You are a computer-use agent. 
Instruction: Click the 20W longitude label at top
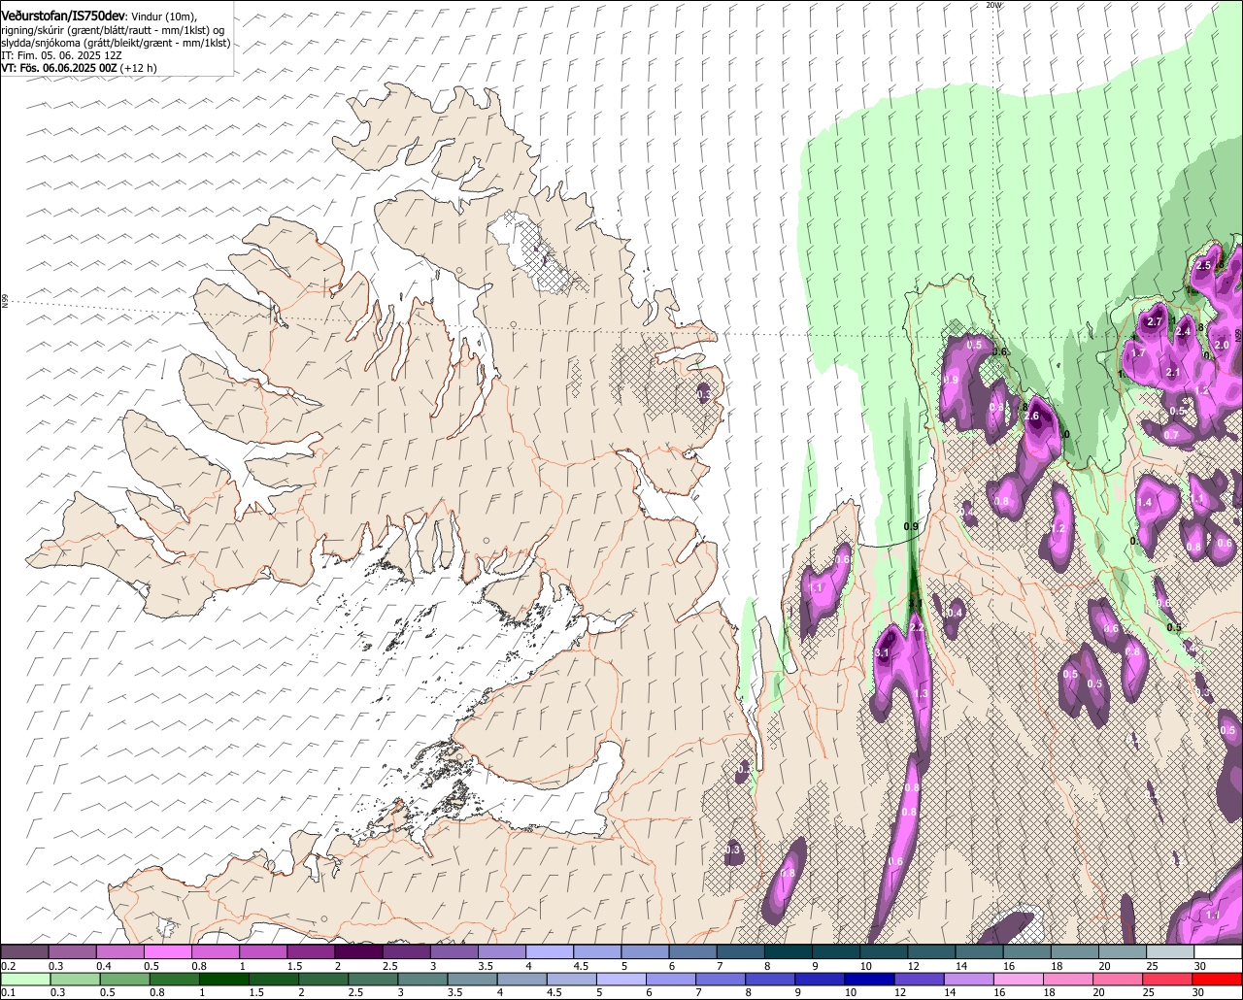click(992, 5)
